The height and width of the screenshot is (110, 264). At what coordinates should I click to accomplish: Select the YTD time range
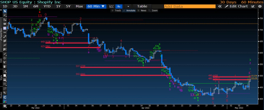click(x=47, y=6)
